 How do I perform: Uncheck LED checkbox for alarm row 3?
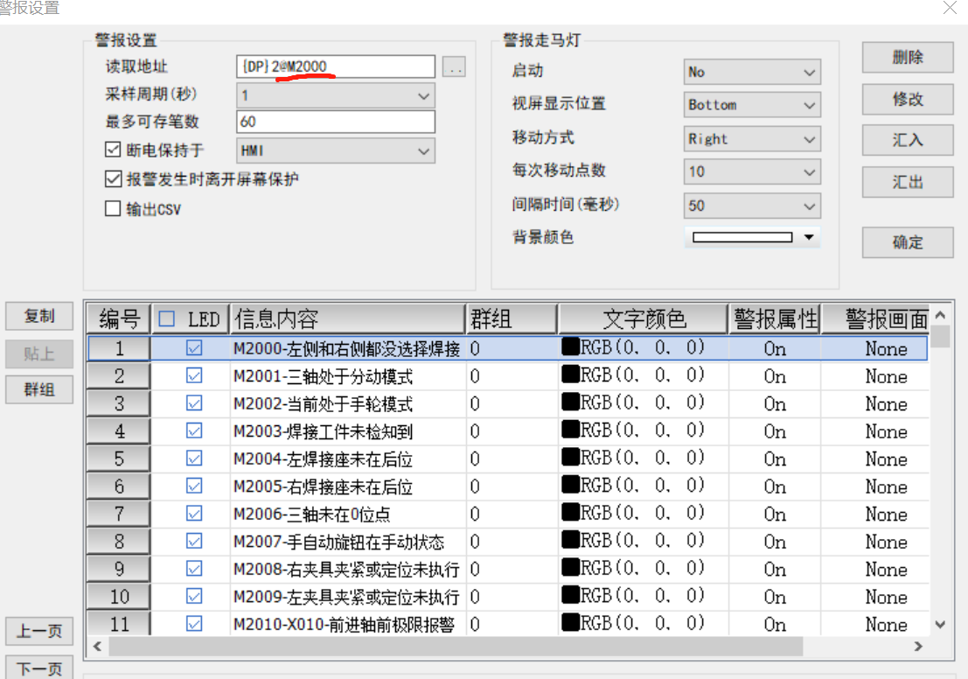[x=194, y=403]
